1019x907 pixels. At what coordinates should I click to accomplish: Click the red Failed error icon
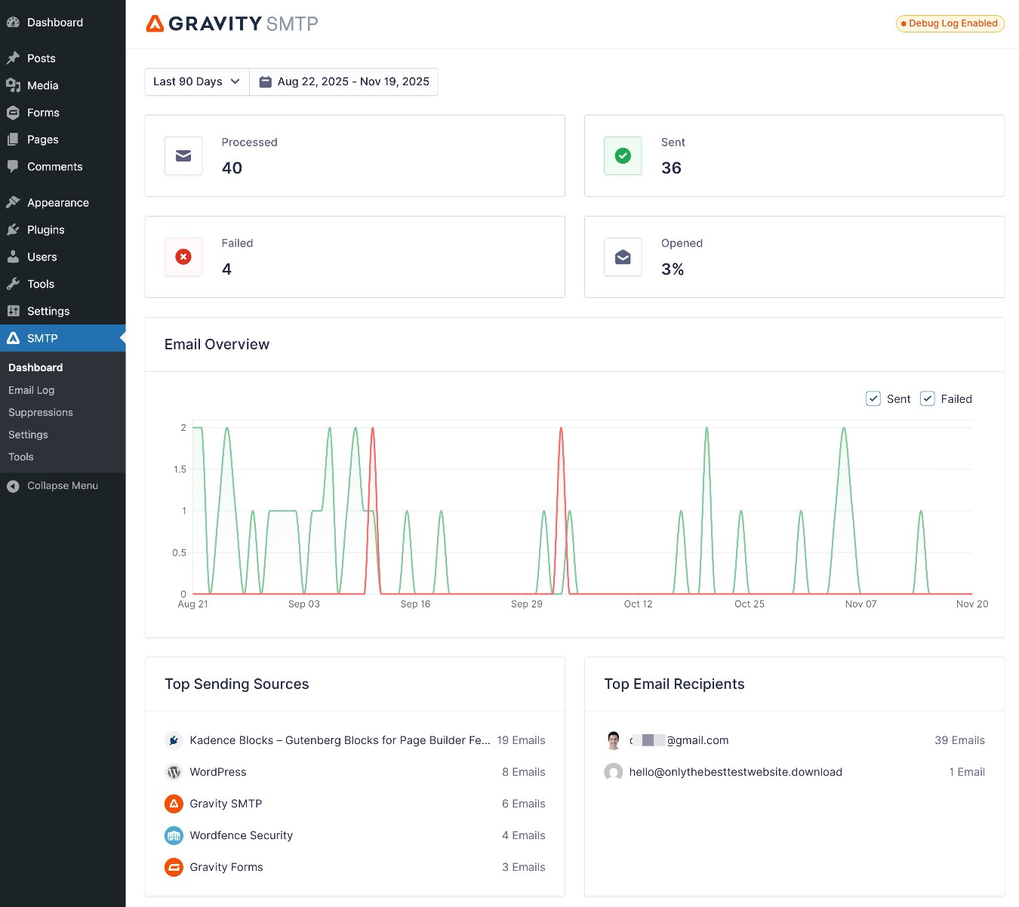point(183,257)
